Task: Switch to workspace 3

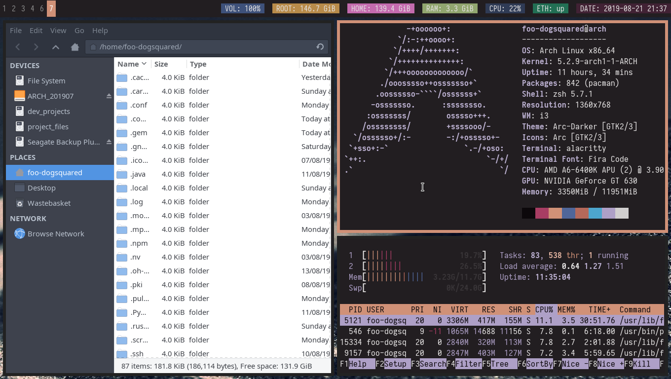Action: point(23,8)
